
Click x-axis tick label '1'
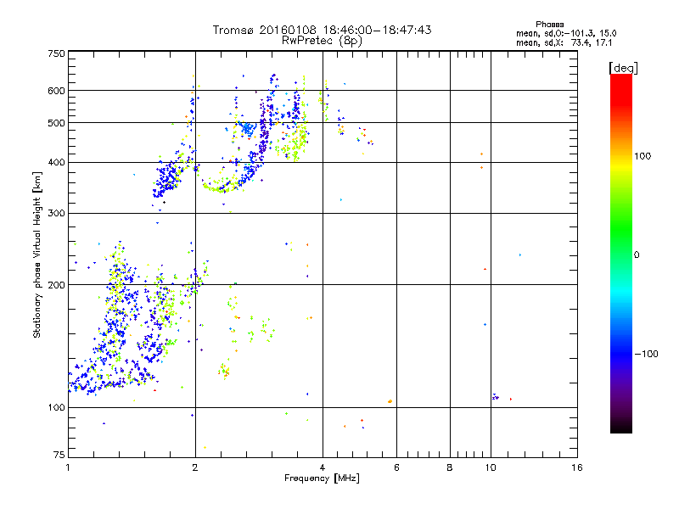pyautogui.click(x=68, y=467)
